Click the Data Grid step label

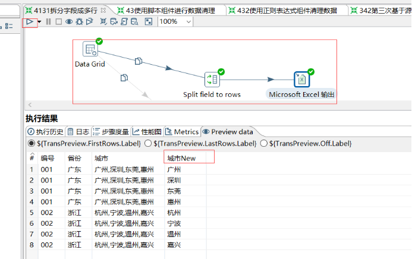click(x=90, y=64)
